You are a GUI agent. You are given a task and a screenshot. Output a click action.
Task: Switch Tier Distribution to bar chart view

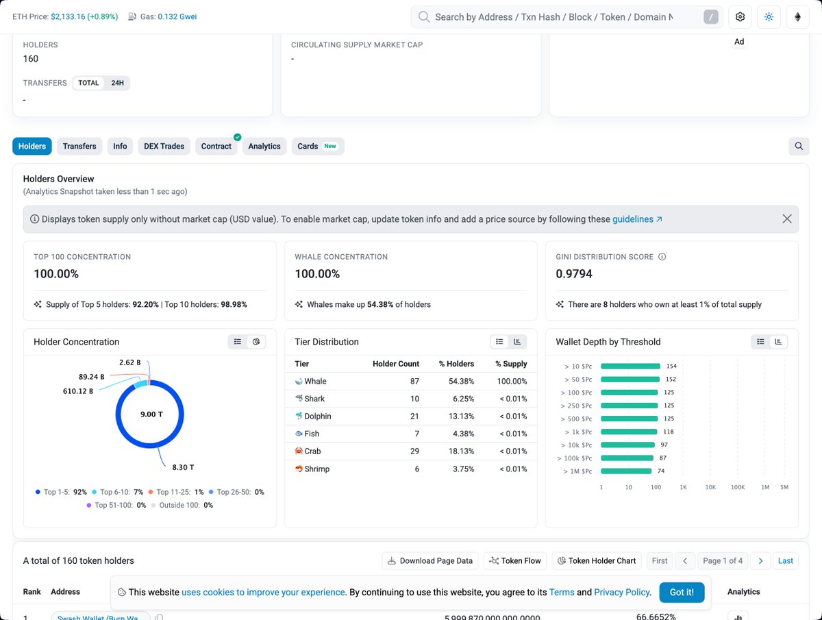[x=518, y=342]
